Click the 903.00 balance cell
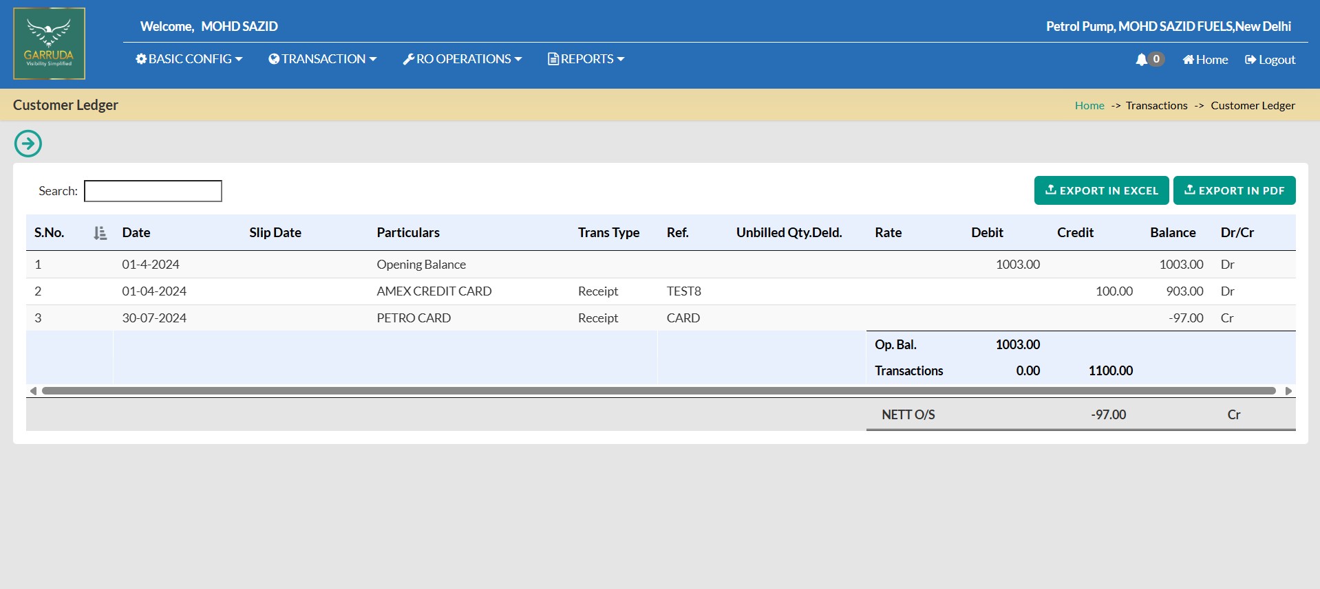The width and height of the screenshot is (1320, 589). pyautogui.click(x=1184, y=291)
